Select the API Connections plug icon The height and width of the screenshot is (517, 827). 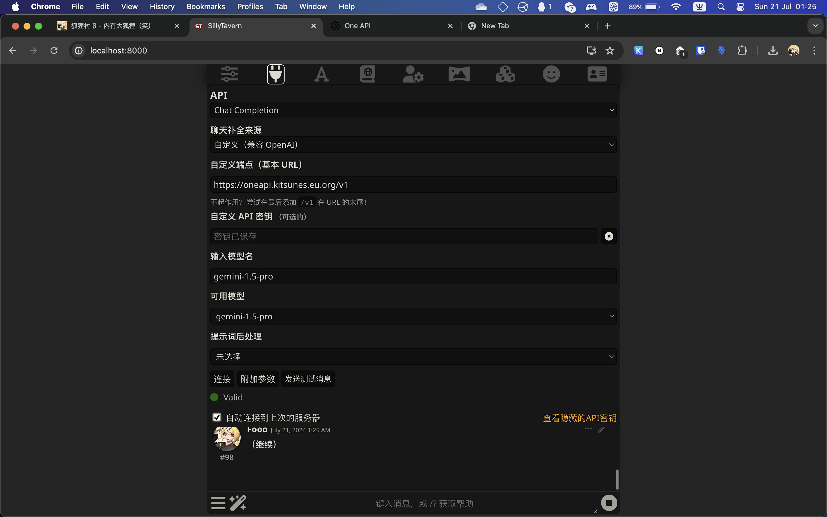(275, 74)
